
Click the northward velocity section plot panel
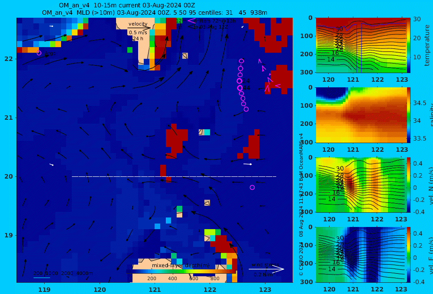coord(361,185)
